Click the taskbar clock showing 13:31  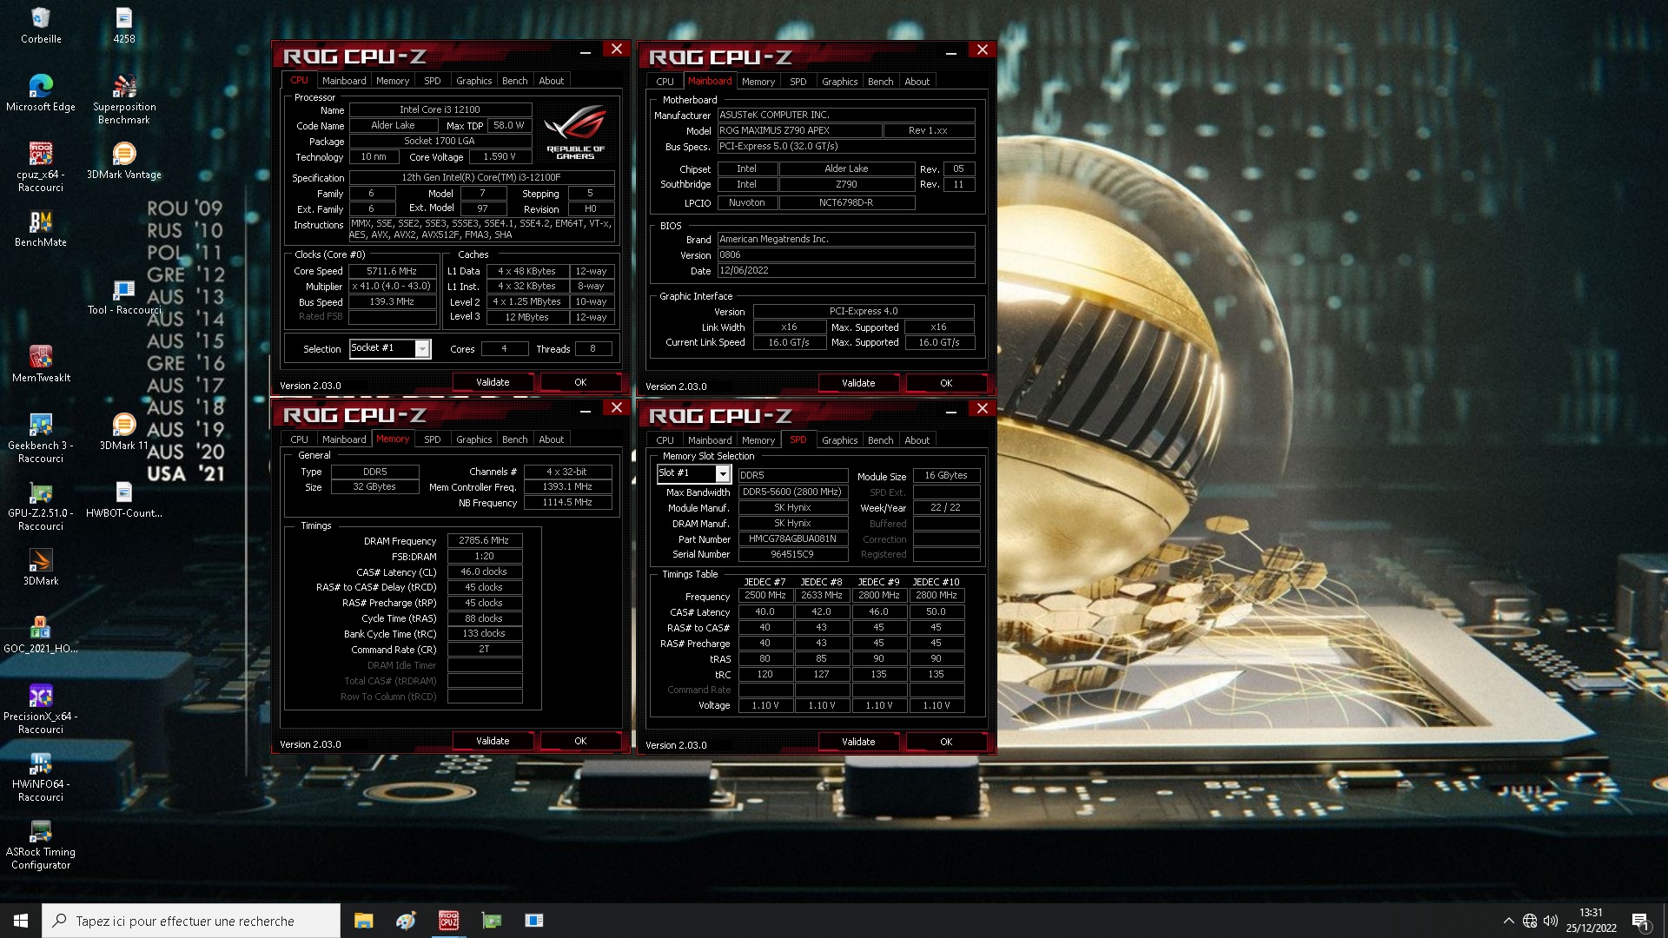[x=1591, y=921]
